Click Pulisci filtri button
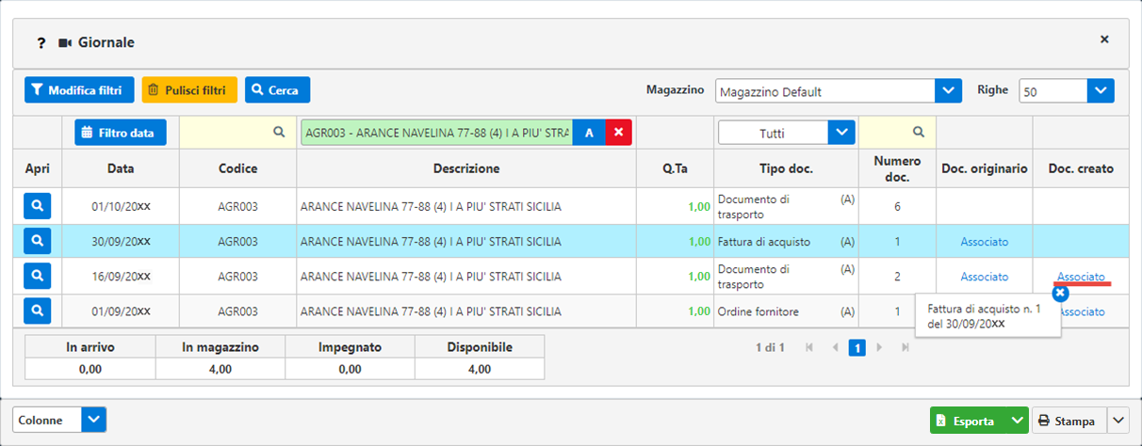 pyautogui.click(x=189, y=90)
